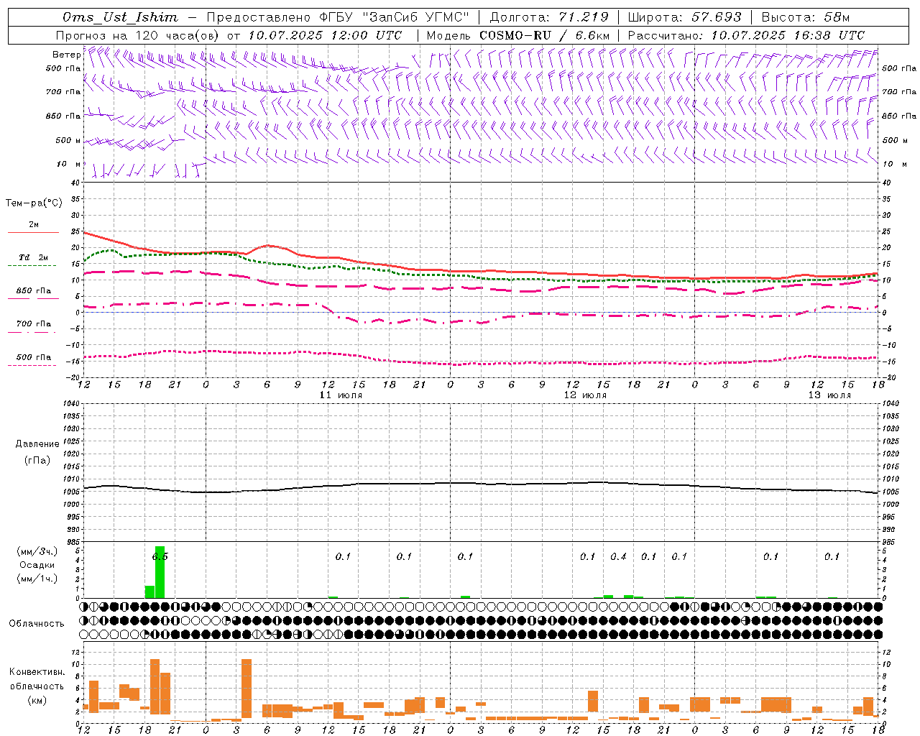Click the Облачность cloud cover label

pyautogui.click(x=37, y=623)
